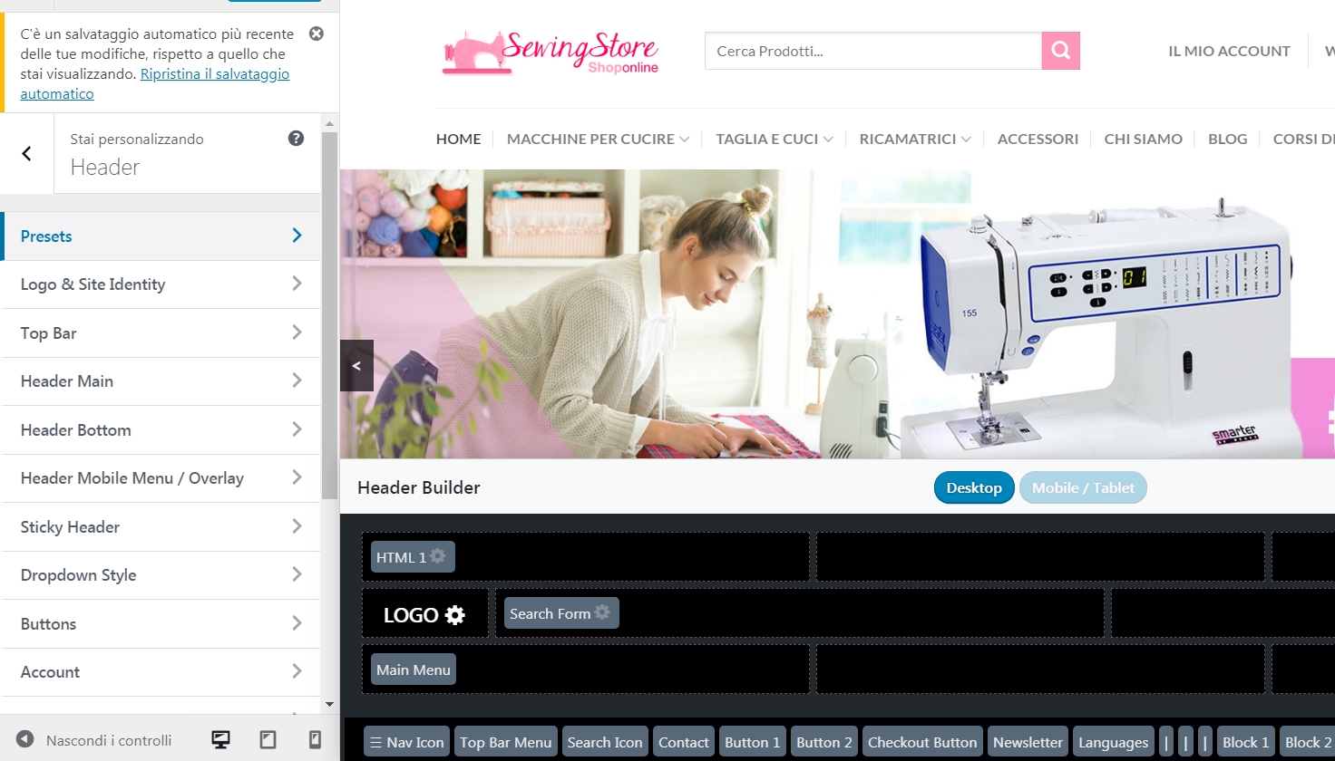Image resolution: width=1335 pixels, height=761 pixels.
Task: Select the Newsletter element
Action: click(1028, 742)
